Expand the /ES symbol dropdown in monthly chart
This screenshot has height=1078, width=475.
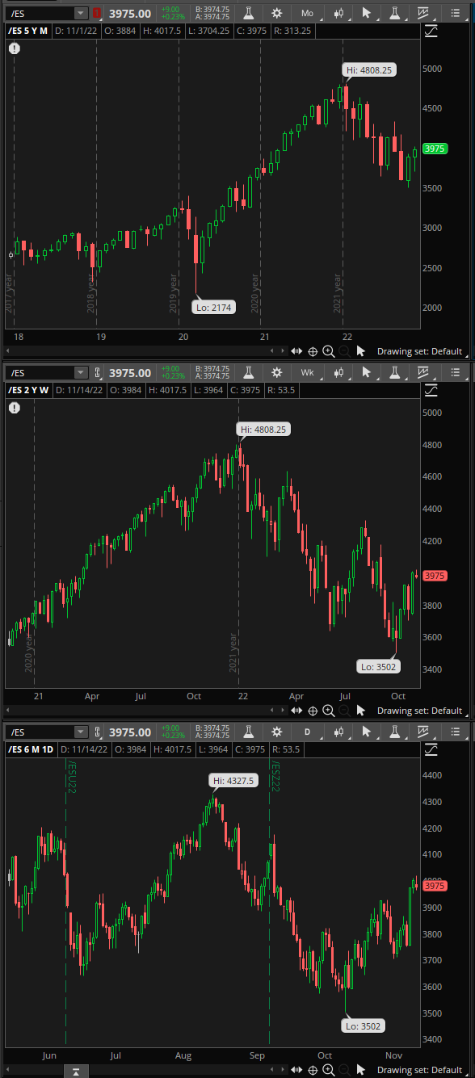pos(81,13)
